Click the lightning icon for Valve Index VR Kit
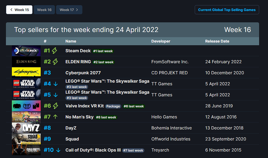 click(56, 106)
